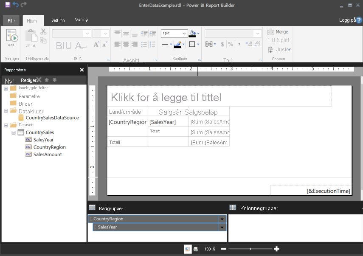Select the SalesAmount field in dataset
The height and width of the screenshot is (256, 363).
click(48, 155)
